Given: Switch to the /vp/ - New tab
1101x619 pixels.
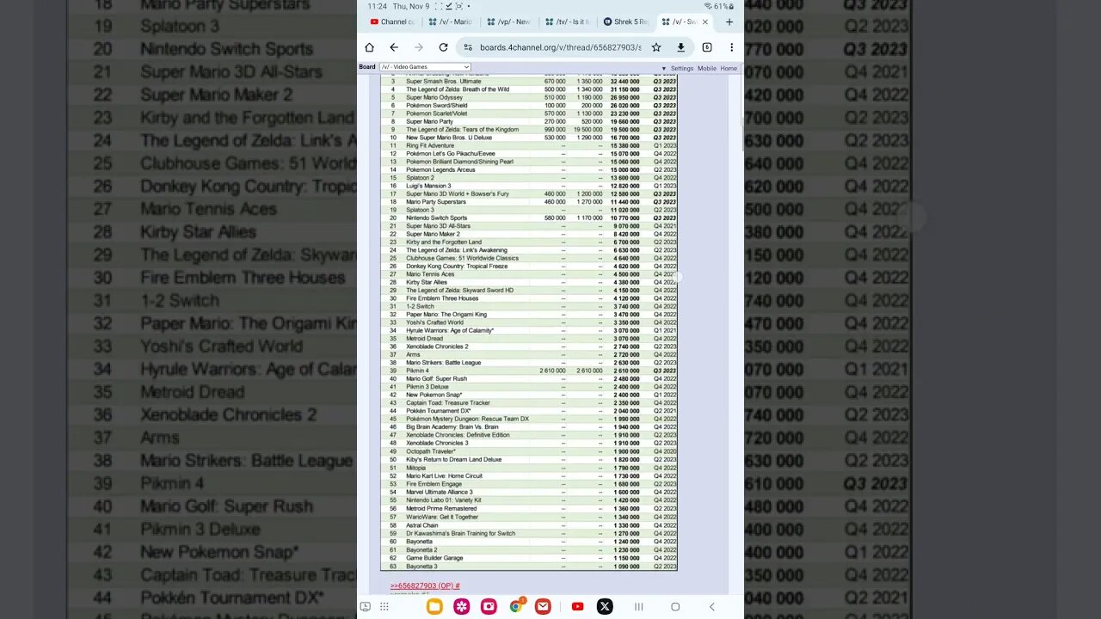Looking at the screenshot, I should [508, 21].
